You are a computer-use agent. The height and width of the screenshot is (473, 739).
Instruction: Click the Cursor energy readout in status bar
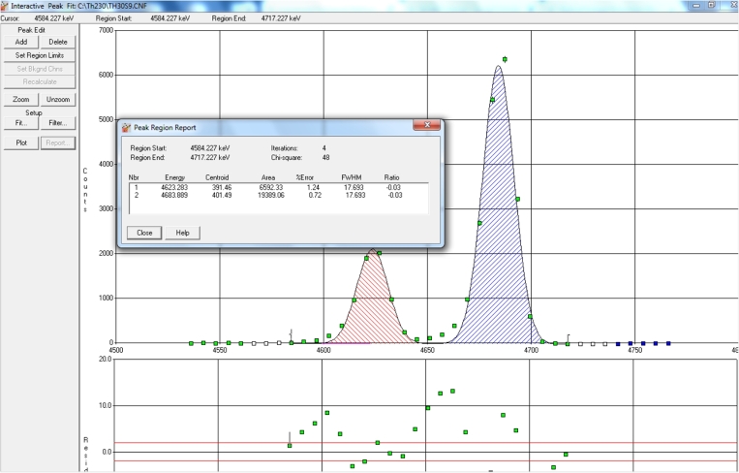(x=54, y=18)
